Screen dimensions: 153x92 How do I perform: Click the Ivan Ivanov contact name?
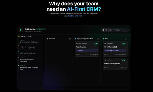coord(110,43)
